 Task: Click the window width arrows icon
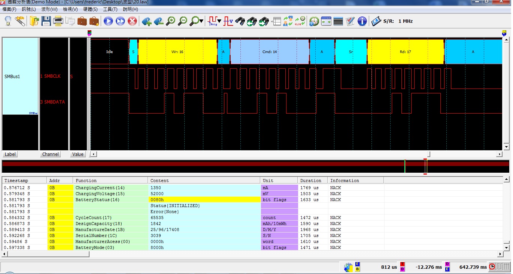(326, 21)
